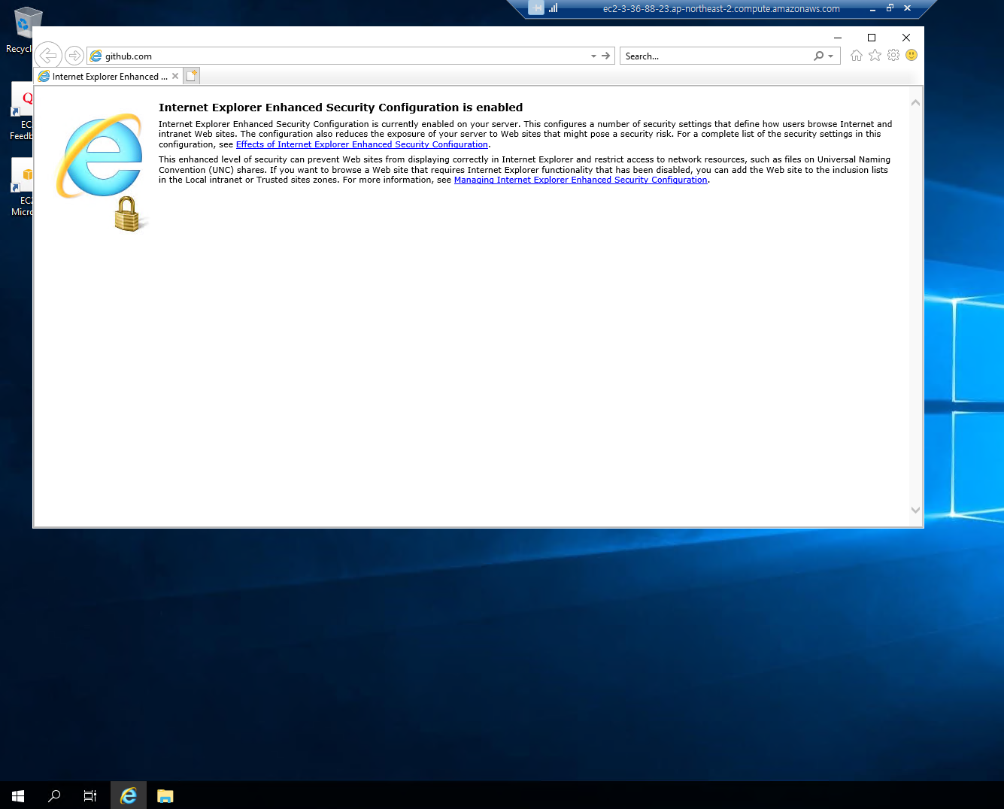The image size is (1004, 809).
Task: Click the heading "Internet Explorer Enhanced Security Configuration is enabled"
Action: tap(341, 108)
